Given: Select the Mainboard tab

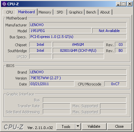Looking at the screenshot, I should [27, 12].
